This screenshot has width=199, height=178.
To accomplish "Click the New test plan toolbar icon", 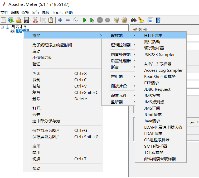I will point(3,20).
